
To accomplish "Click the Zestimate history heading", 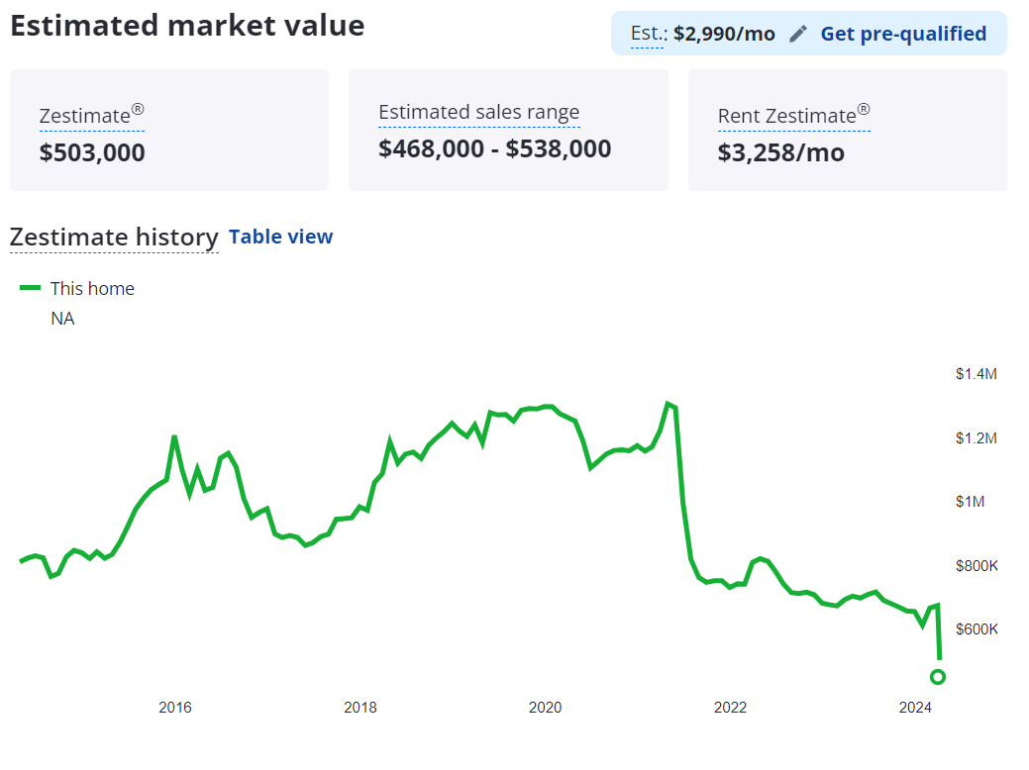I will (114, 238).
